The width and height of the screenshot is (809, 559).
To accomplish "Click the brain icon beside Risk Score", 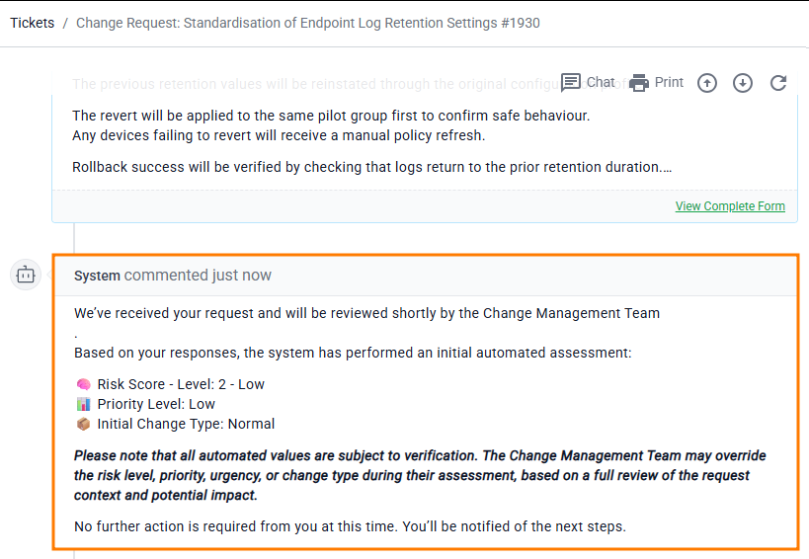I will [x=83, y=384].
